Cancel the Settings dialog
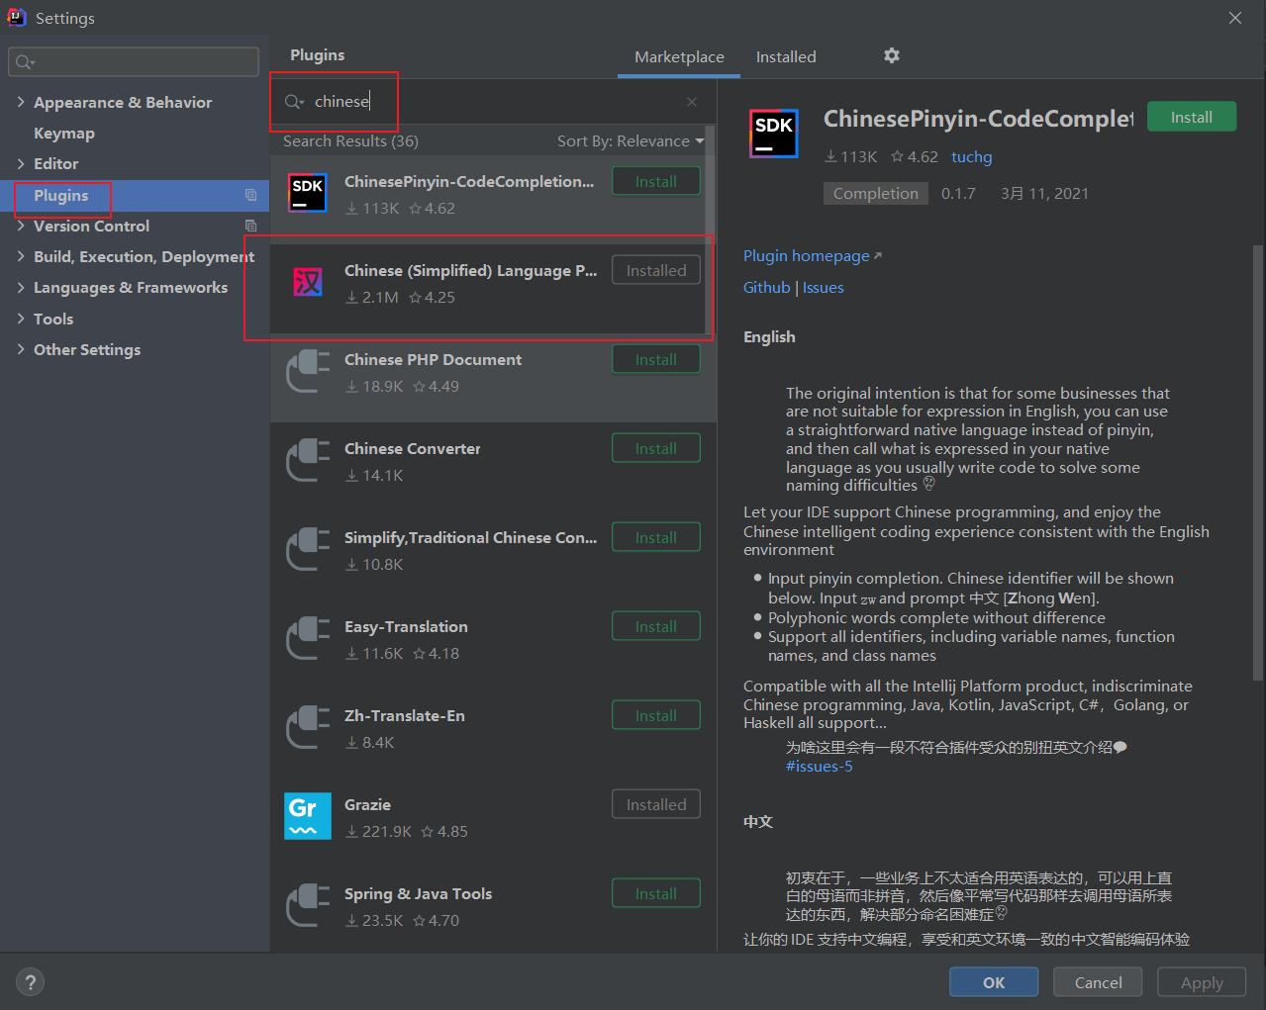The width and height of the screenshot is (1266, 1010). click(1098, 982)
